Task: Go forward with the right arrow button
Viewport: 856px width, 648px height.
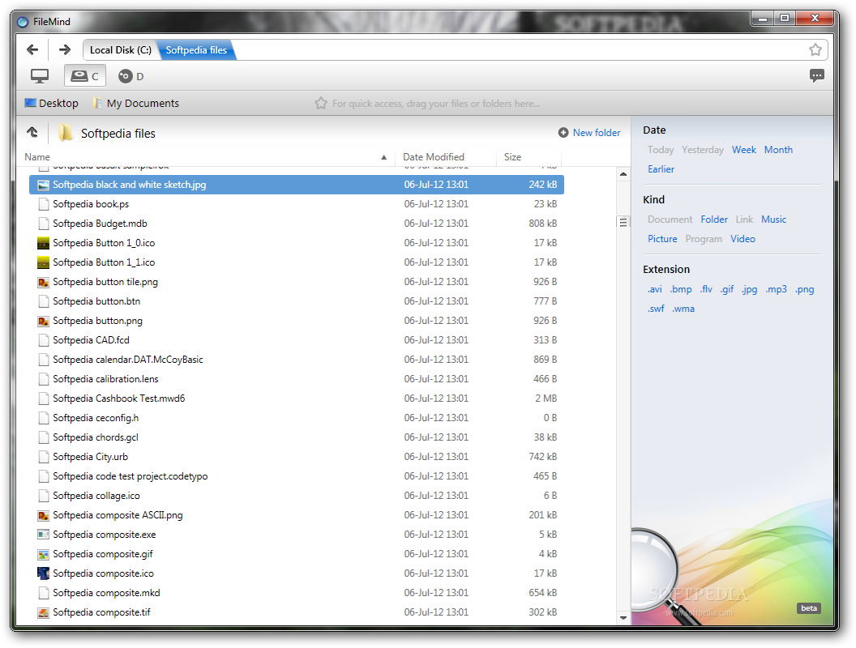Action: click(65, 49)
